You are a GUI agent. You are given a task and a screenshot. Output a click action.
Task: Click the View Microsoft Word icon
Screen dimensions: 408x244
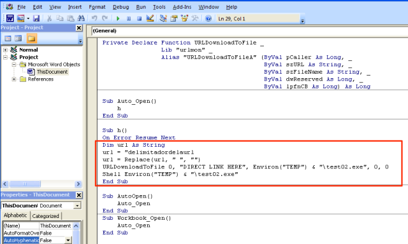tap(10, 18)
